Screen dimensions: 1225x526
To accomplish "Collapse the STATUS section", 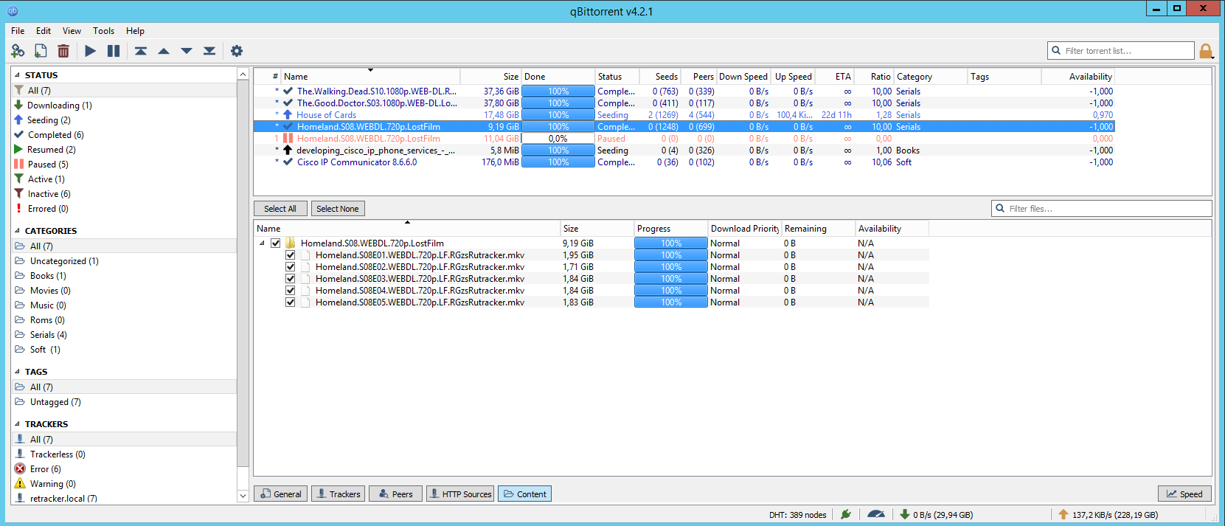I will tap(18, 75).
